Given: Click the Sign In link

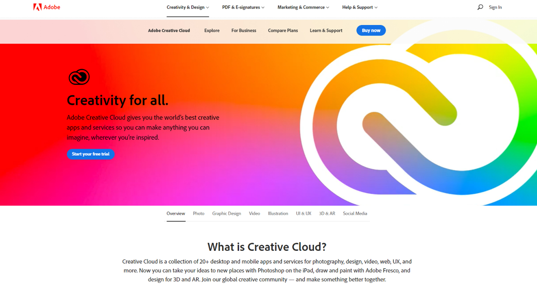Looking at the screenshot, I should tap(495, 7).
